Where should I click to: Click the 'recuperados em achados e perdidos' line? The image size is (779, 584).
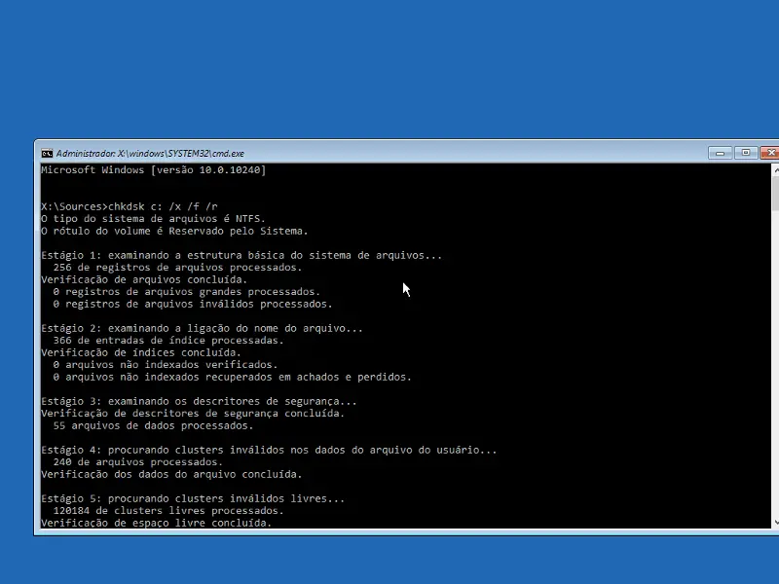pyautogui.click(x=233, y=377)
